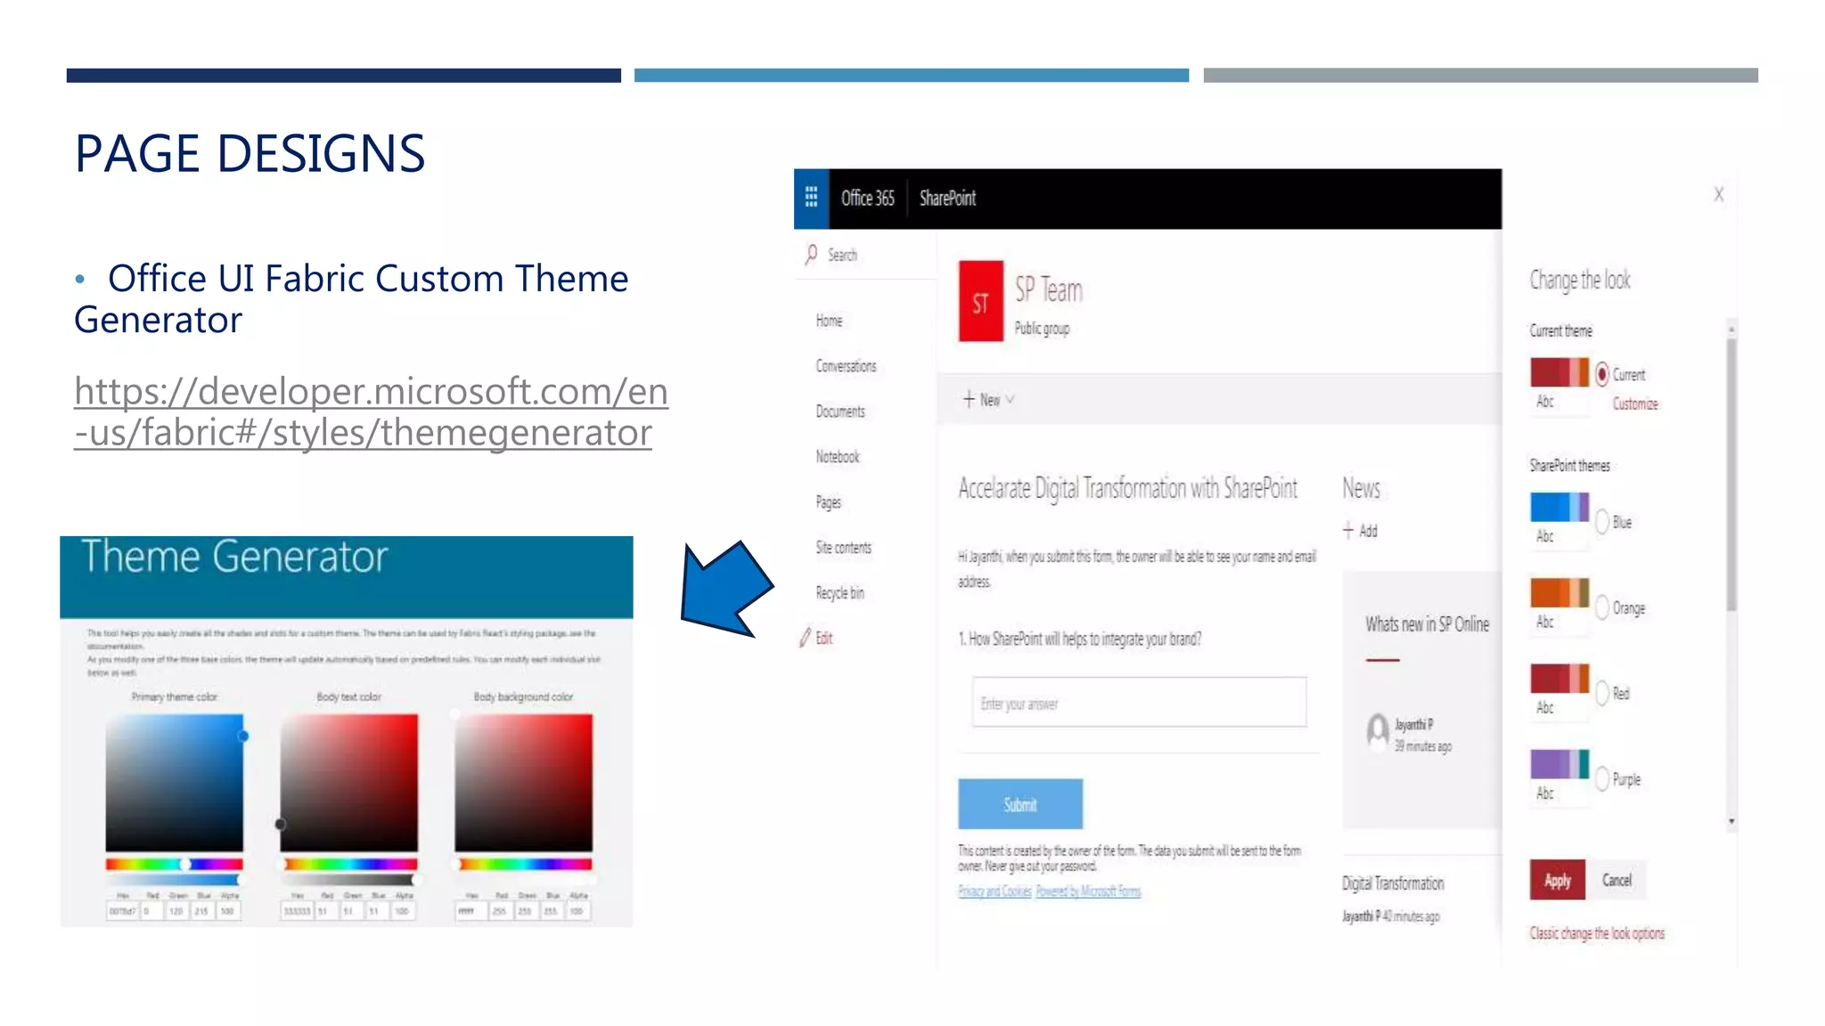Image resolution: width=1825 pixels, height=1026 pixels.
Task: Click the SP Team site title
Action: tap(1049, 290)
